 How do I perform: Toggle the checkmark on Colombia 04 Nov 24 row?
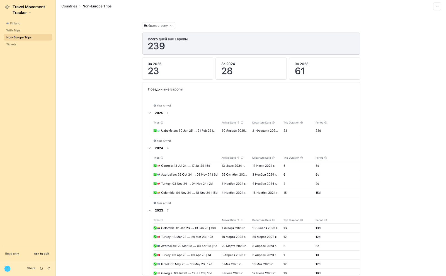tap(155, 193)
